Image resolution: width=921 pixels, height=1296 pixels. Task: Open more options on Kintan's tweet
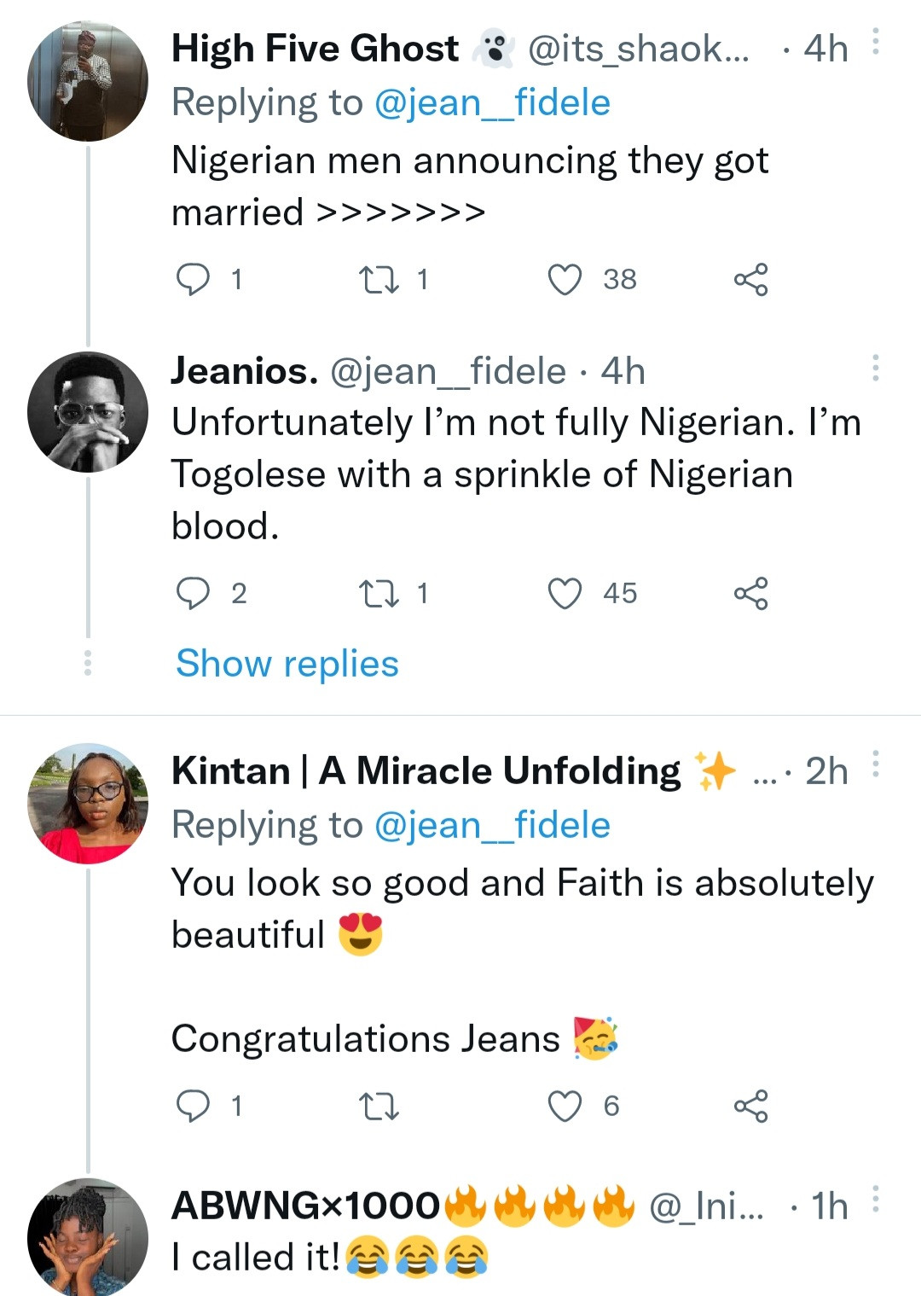[876, 764]
